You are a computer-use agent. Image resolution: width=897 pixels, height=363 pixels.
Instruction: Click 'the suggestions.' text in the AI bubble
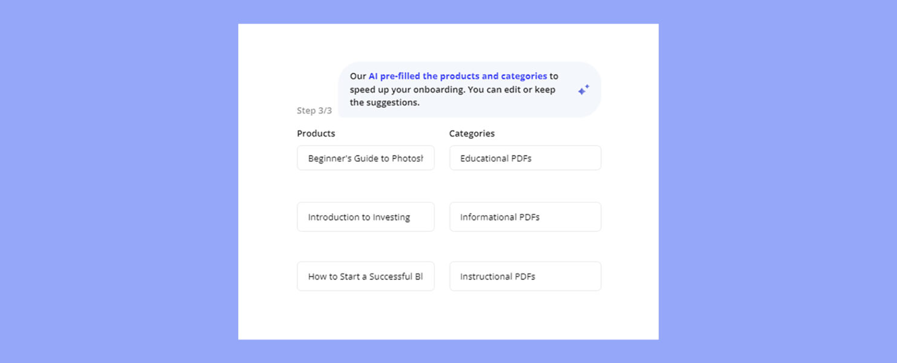pos(384,103)
